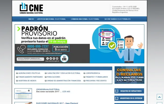Open UNIDAD DE ADMINISTRACIÓN FINANCIERA link

click(x=64, y=81)
